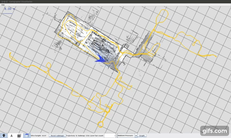
Task: Open the Ambient Pressure dropdown
Action: tap(127, 136)
